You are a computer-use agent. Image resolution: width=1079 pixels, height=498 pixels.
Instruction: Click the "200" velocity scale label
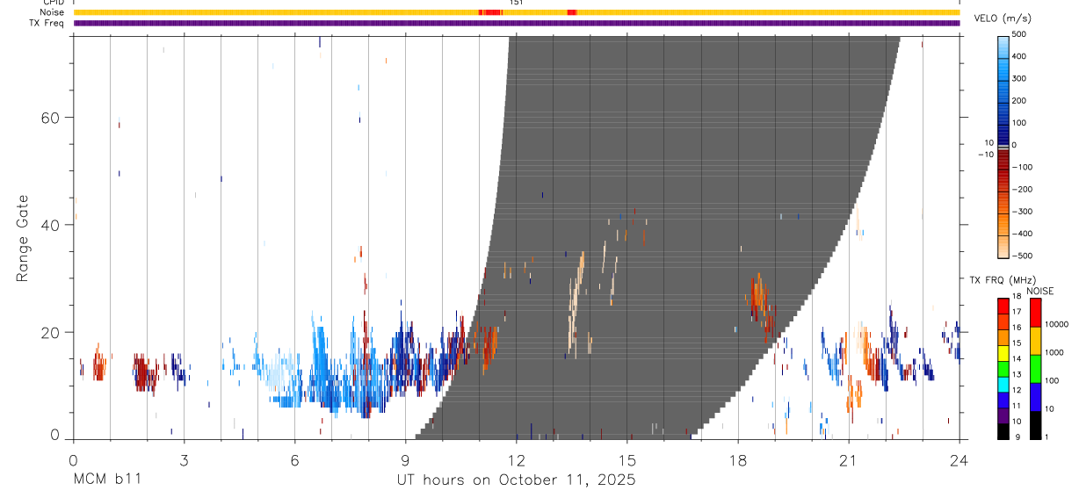pyautogui.click(x=1019, y=101)
